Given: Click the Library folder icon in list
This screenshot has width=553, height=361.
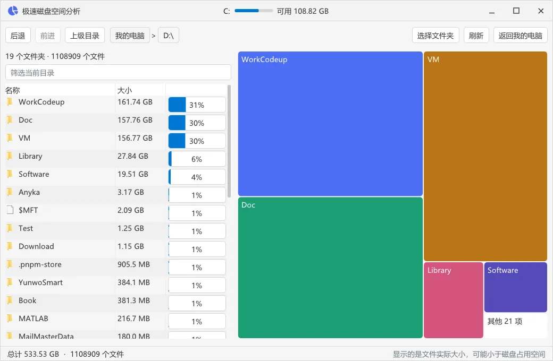Looking at the screenshot, I should tap(10, 156).
